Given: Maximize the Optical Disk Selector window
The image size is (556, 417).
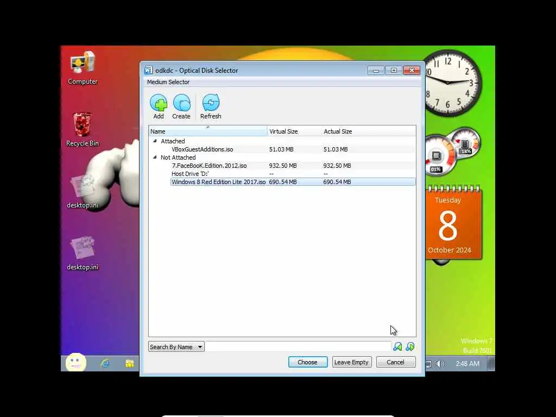Looking at the screenshot, I should pyautogui.click(x=394, y=71).
